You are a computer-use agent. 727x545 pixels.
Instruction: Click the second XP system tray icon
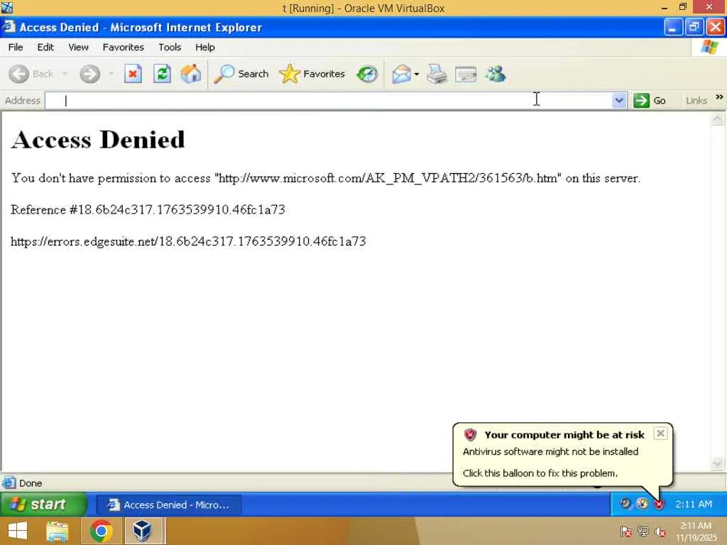pos(642,503)
